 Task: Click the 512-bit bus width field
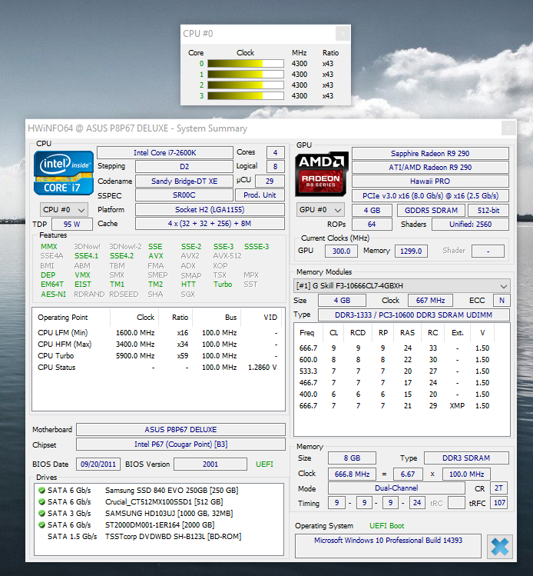click(488, 211)
